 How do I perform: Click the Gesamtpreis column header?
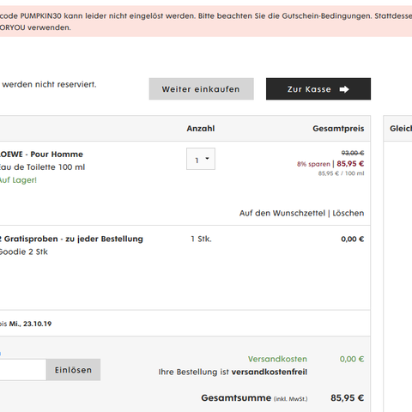[x=338, y=129]
